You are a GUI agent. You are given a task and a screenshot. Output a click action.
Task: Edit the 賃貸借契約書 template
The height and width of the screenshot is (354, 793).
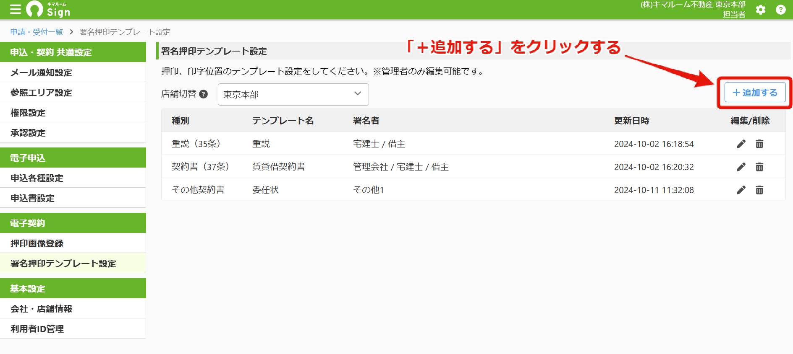pos(741,167)
